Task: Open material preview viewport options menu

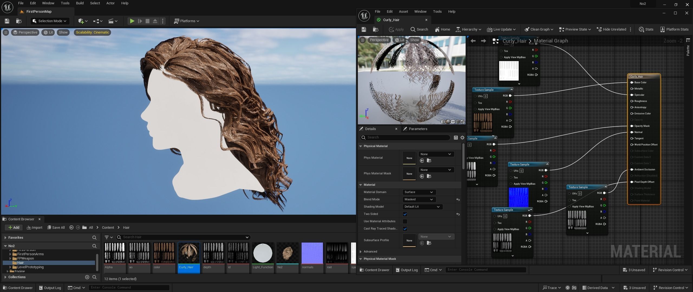Action: click(362, 40)
